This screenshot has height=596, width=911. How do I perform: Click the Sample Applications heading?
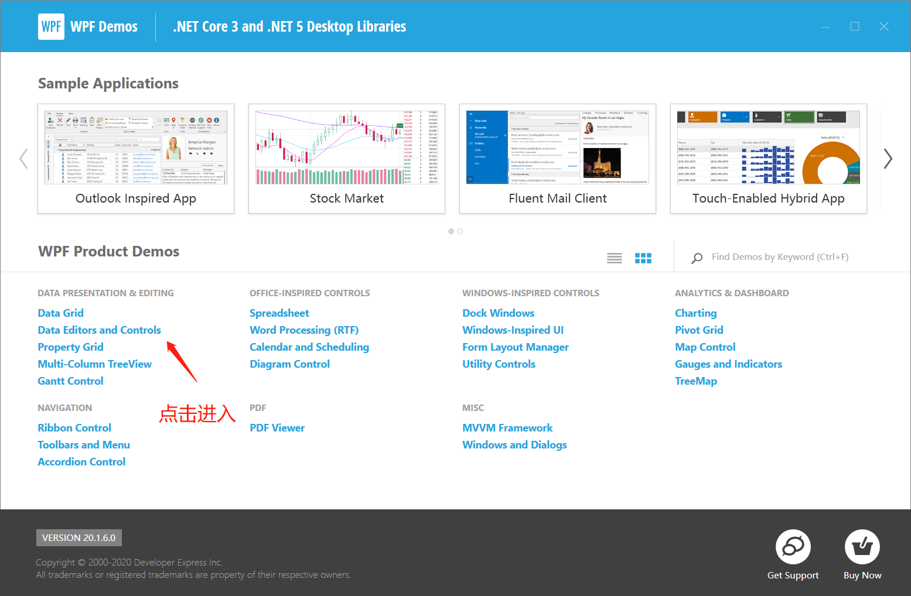(108, 84)
